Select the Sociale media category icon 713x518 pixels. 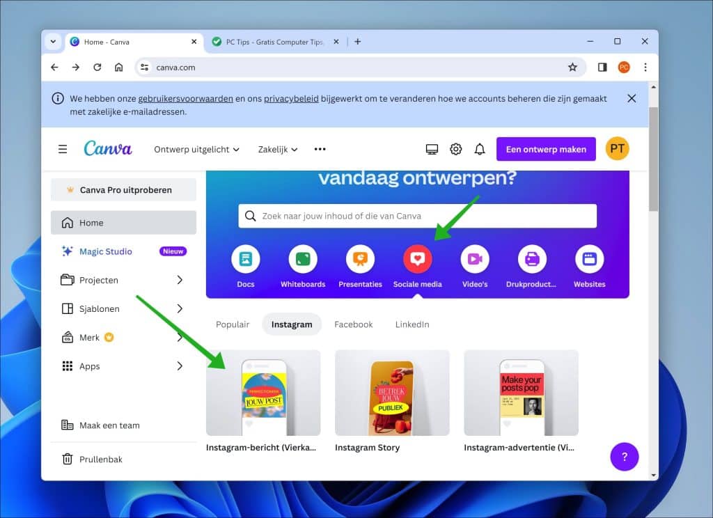point(418,259)
